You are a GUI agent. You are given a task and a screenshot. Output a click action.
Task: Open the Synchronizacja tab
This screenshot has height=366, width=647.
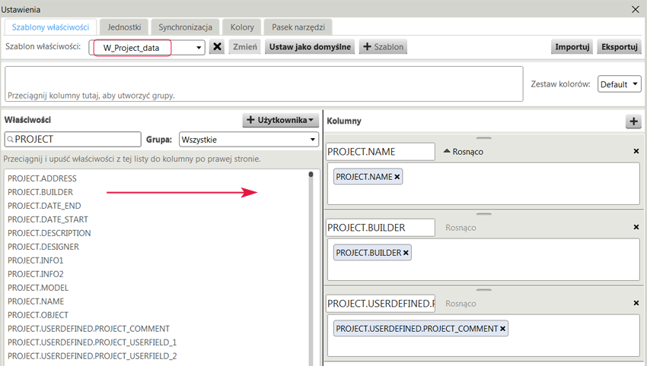185,27
